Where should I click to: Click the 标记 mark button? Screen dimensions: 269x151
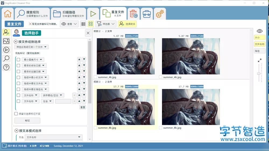coord(27,121)
